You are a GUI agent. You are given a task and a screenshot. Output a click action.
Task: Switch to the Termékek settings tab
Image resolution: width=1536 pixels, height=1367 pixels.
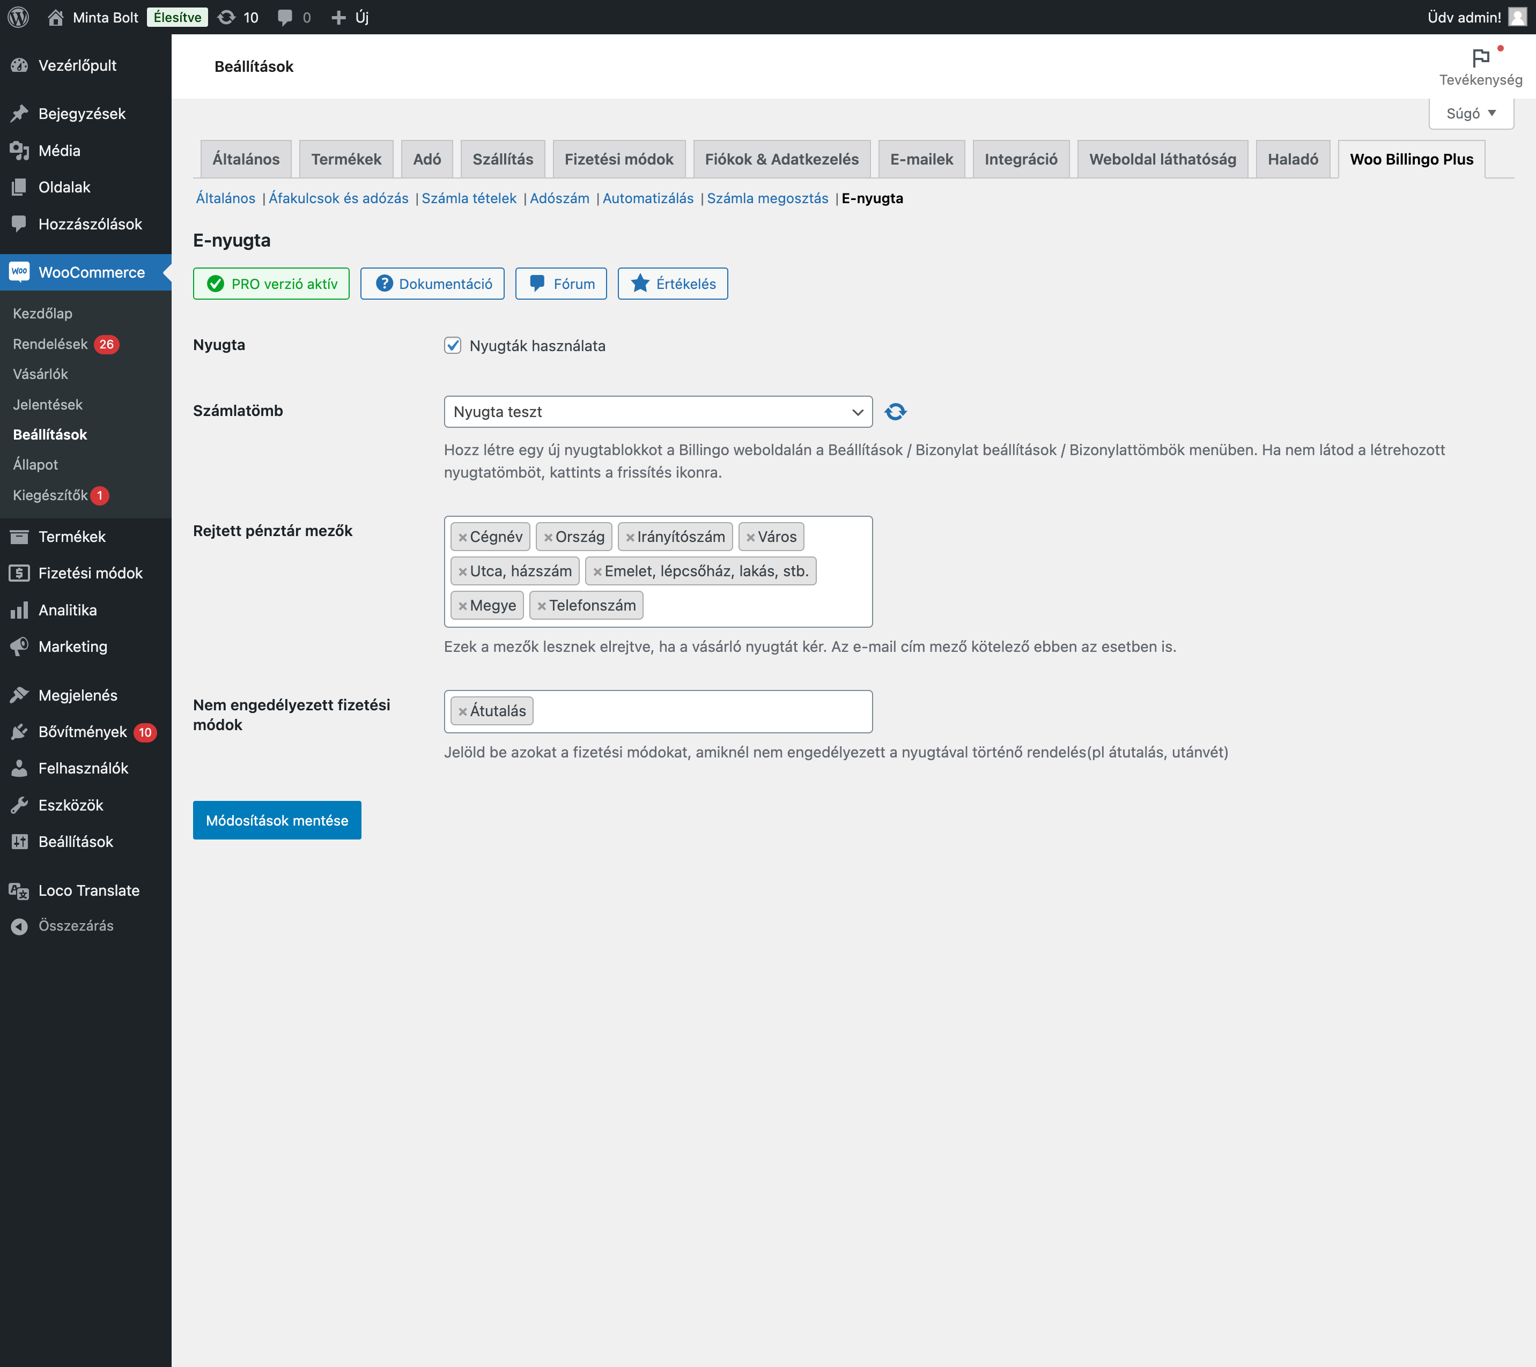coord(346,159)
